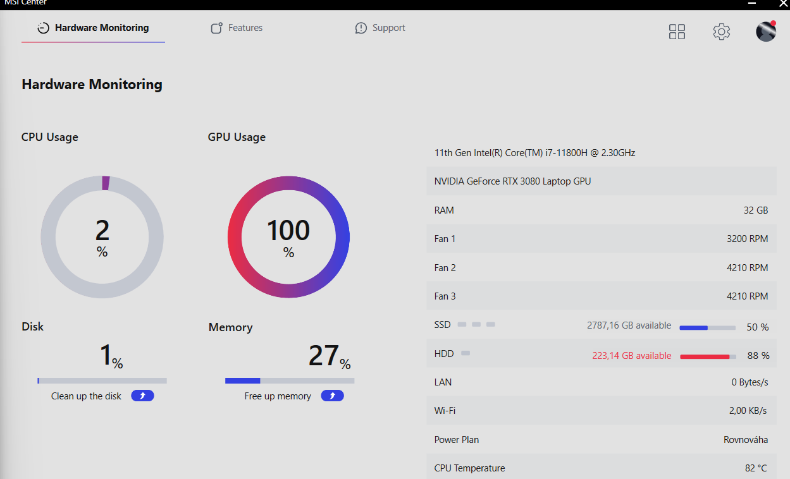Viewport: 790px width, 479px height.
Task: Click the Power Plan row
Action: (601, 440)
